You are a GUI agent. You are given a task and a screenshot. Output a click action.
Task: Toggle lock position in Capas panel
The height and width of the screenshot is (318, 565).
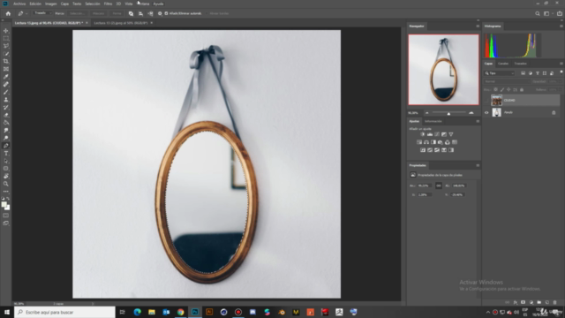[508, 89]
